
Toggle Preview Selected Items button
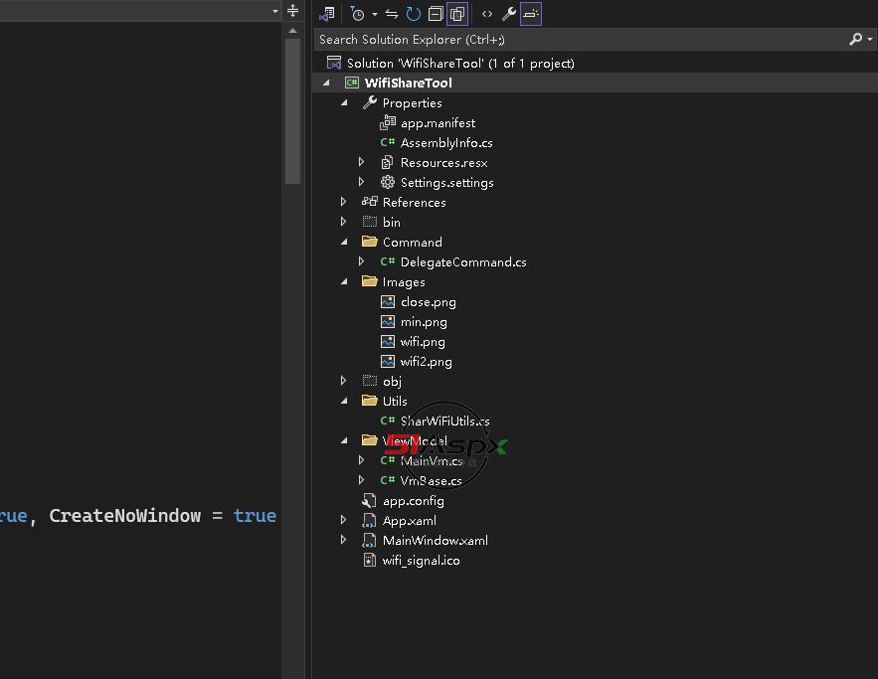531,14
